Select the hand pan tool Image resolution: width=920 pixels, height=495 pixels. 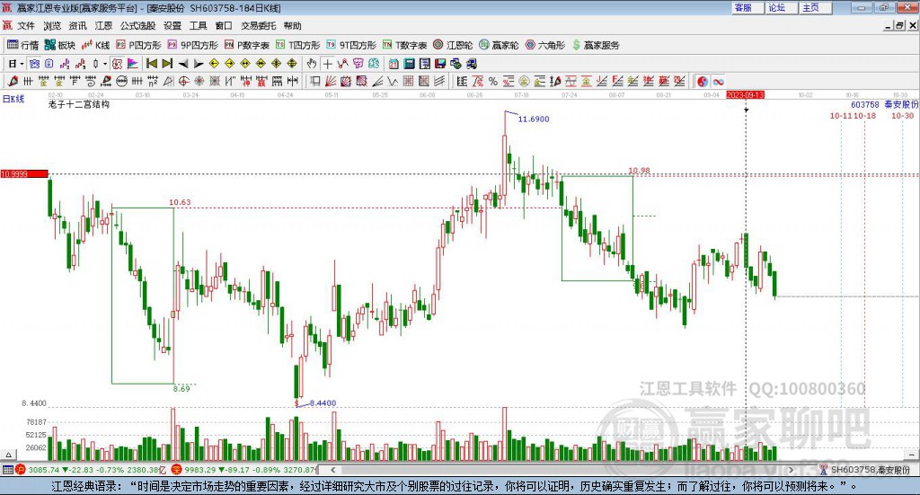click(x=312, y=64)
